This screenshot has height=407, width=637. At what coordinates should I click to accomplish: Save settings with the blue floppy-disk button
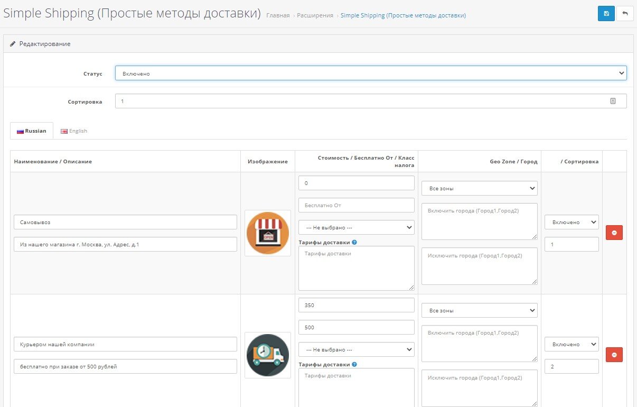pyautogui.click(x=606, y=14)
